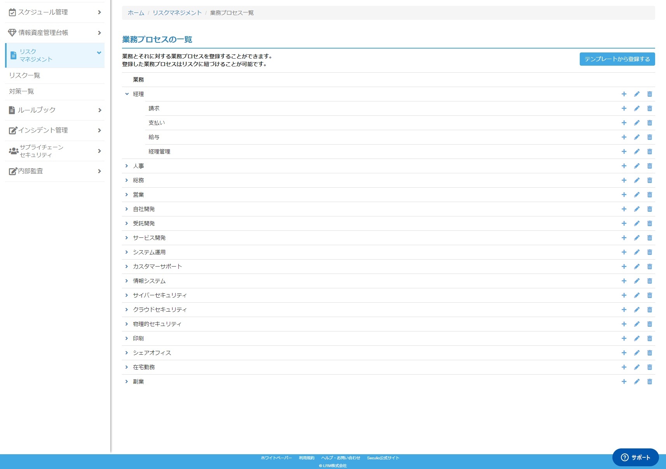The width and height of the screenshot is (666, 469).
Task: Edit the 総務 row
Action: click(636, 180)
